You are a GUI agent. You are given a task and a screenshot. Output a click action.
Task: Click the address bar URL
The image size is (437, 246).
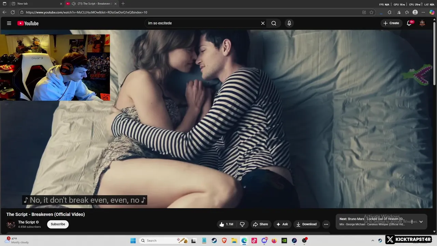pos(86,12)
